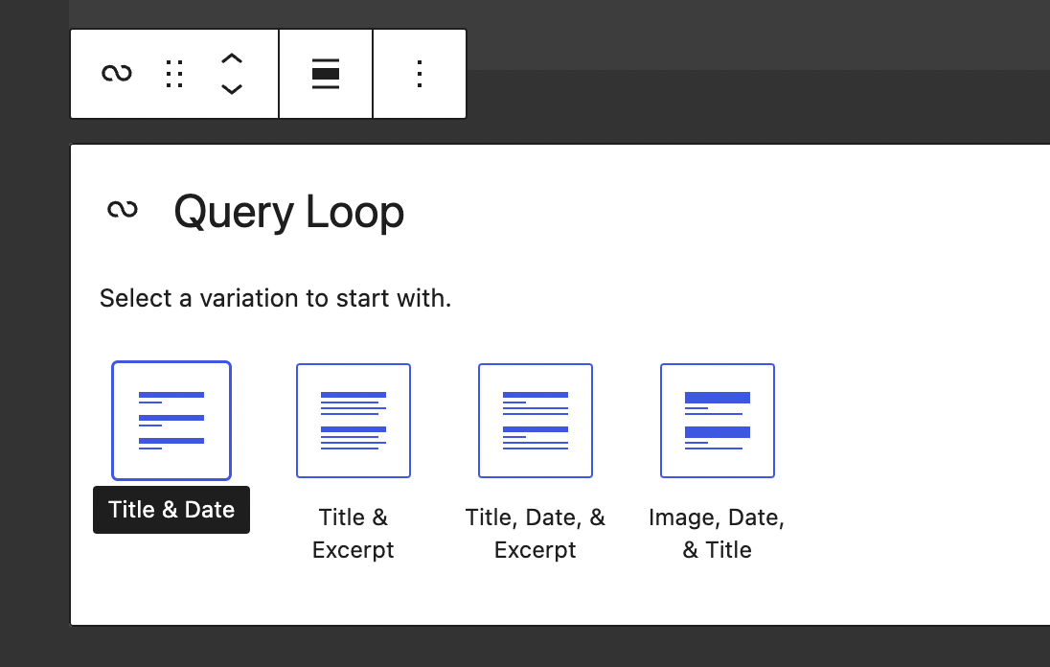Choose the Image, Date, & Title variation

click(x=717, y=420)
